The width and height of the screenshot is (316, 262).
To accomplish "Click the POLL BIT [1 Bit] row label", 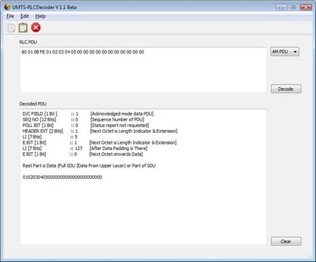I will pyautogui.click(x=38, y=125).
